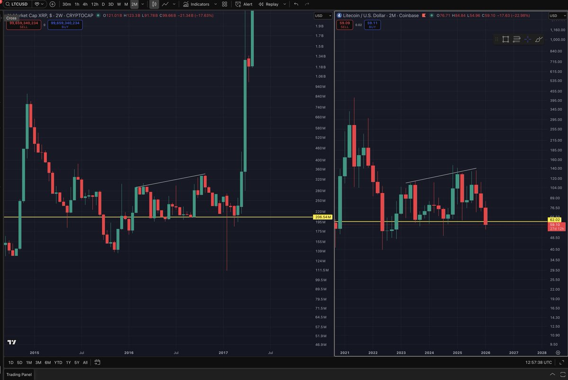
Task: Open the go-to-date calendar icon
Action: click(97, 362)
